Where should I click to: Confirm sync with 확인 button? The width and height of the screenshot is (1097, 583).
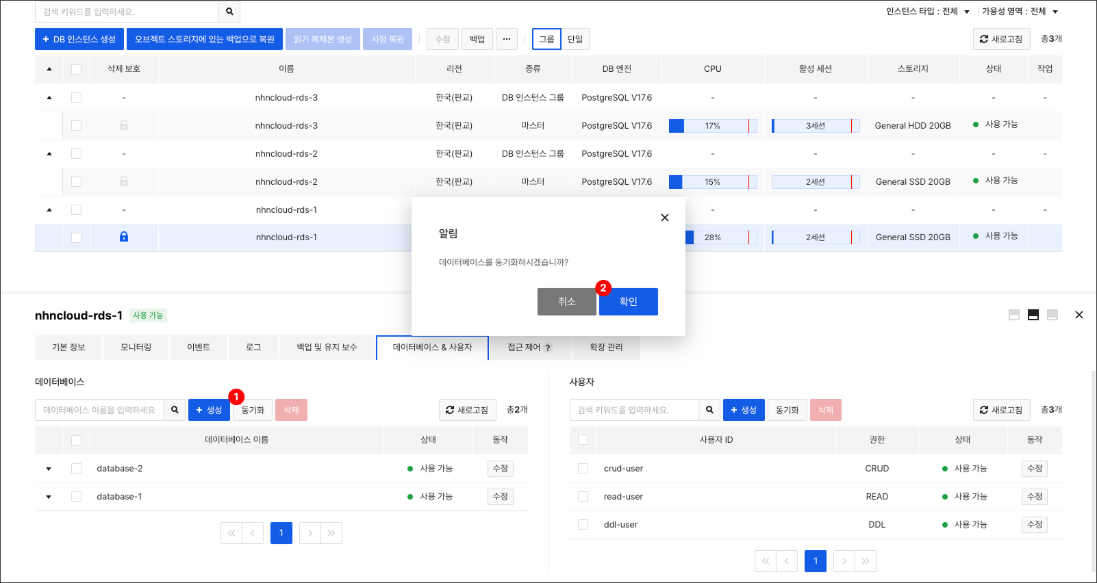point(629,302)
